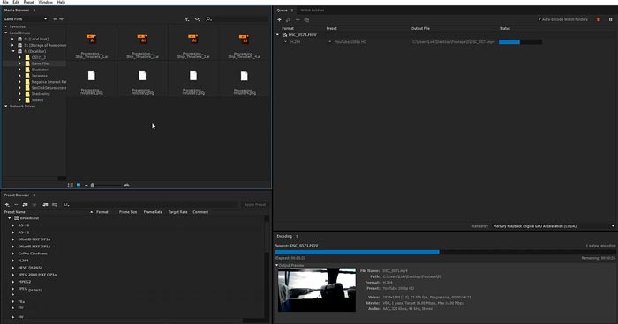Open the Media Browser file type filter

[186, 18]
